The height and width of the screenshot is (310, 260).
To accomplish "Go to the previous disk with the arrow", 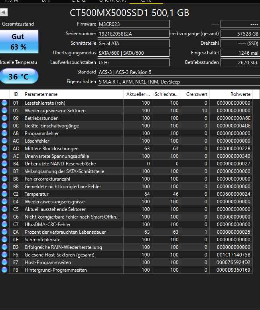I will 4,12.
